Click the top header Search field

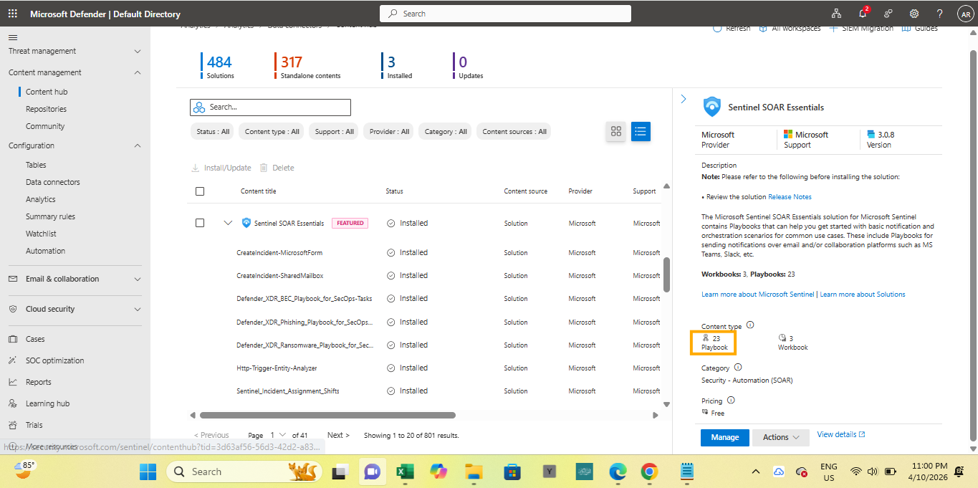click(x=505, y=14)
